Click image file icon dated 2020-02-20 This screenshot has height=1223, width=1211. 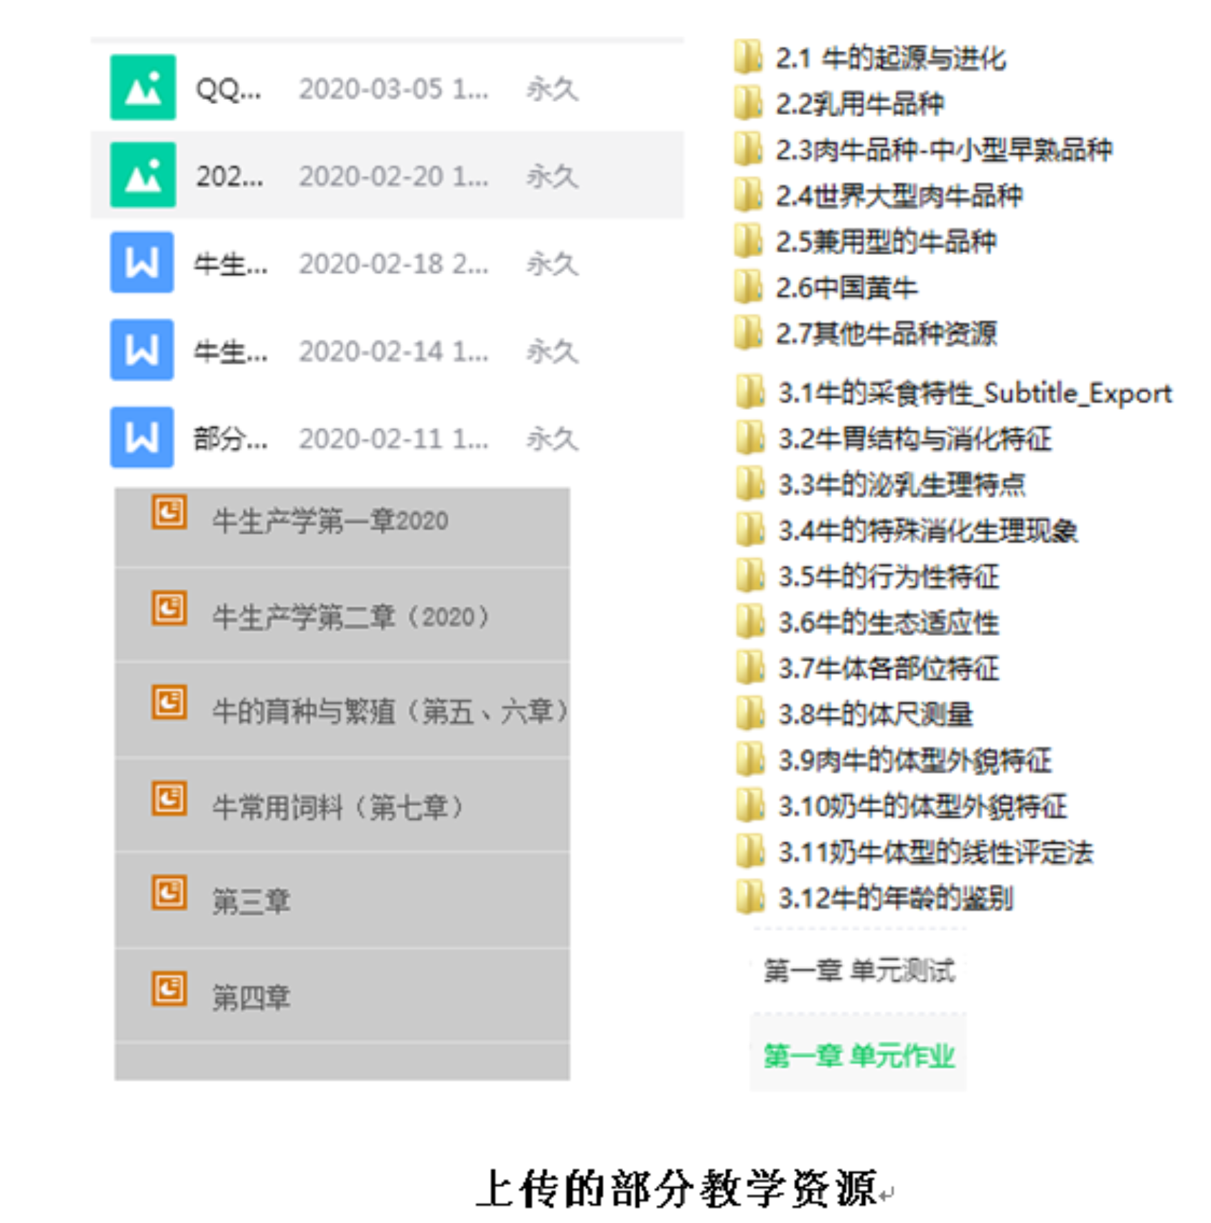coord(143,175)
